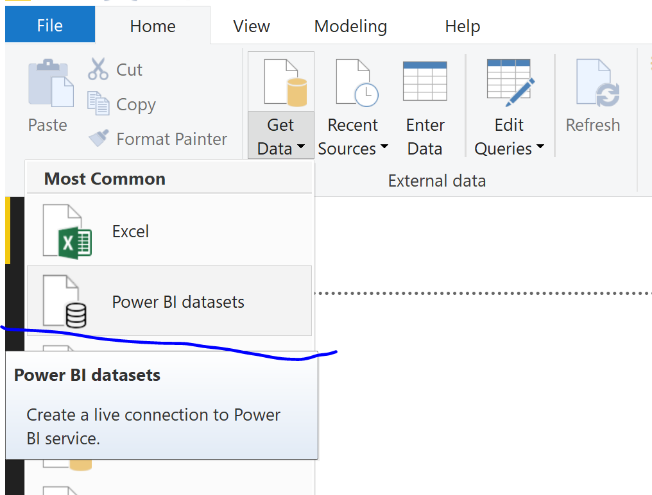
Task: Click the Most Common header text
Action: 105,179
